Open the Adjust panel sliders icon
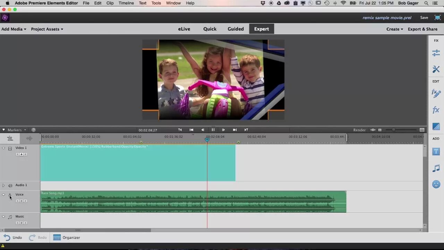This screenshot has width=444, height=250. 436,53
